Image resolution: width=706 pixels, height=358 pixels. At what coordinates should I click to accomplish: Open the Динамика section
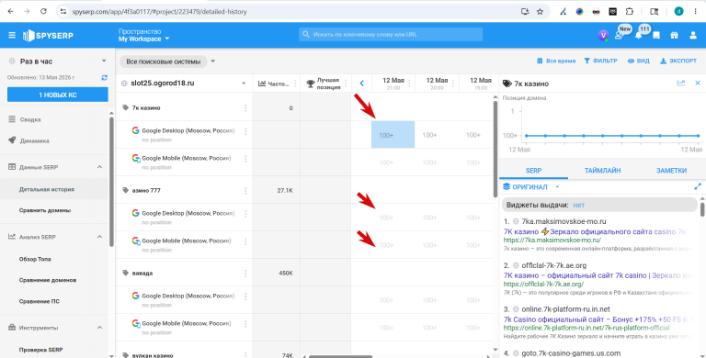(34, 140)
